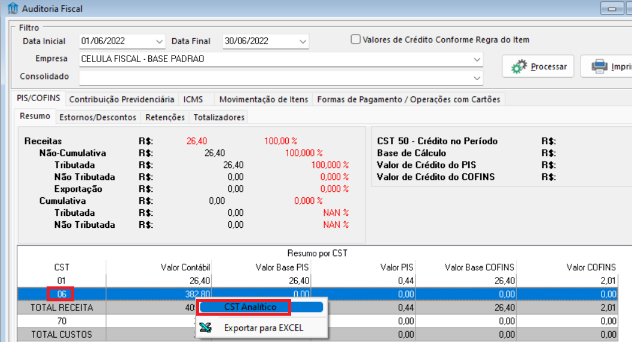Click the TOTAL RECEITA row label

click(x=62, y=308)
